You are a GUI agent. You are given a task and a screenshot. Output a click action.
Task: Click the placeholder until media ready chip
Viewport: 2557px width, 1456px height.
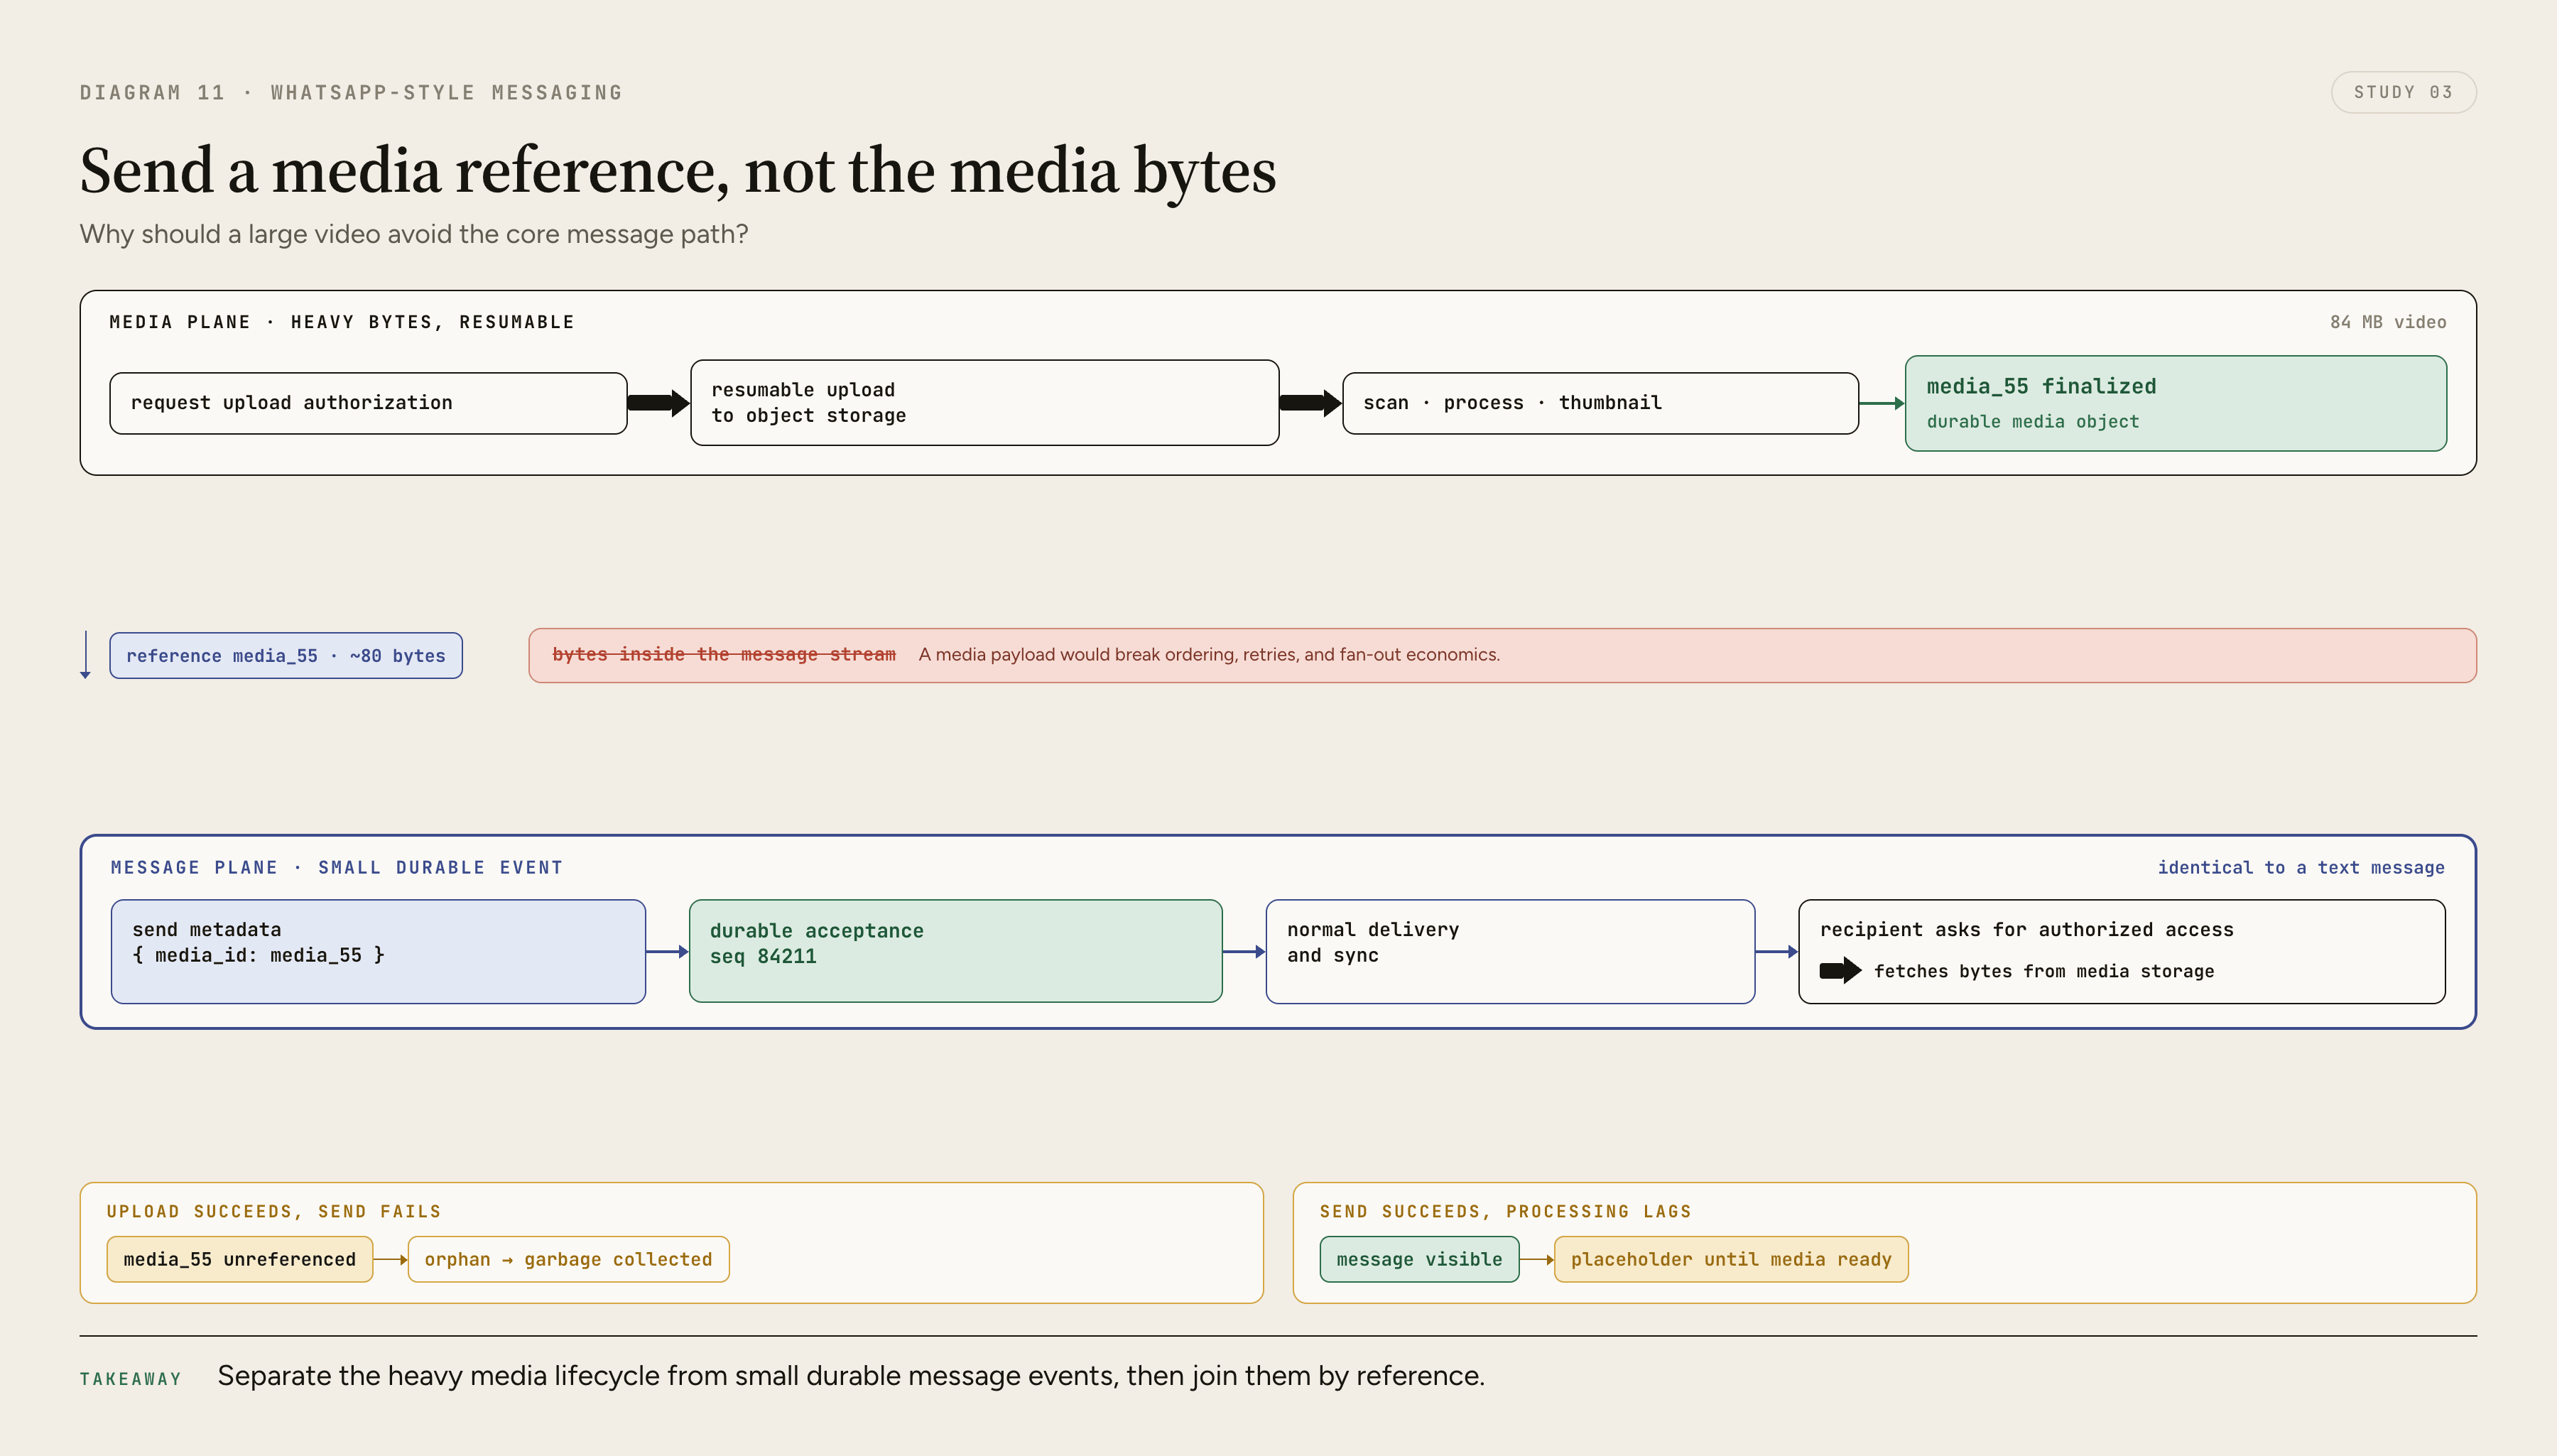point(1731,1259)
